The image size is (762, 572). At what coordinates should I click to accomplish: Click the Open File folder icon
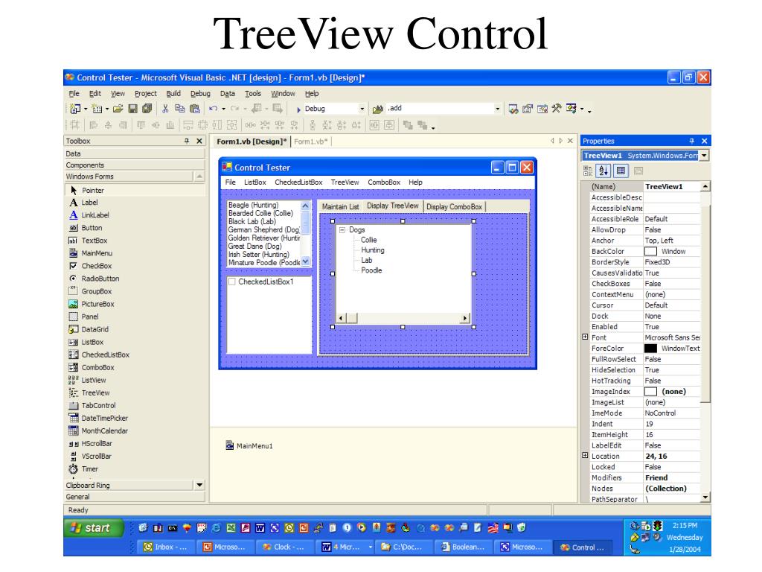click(x=118, y=109)
